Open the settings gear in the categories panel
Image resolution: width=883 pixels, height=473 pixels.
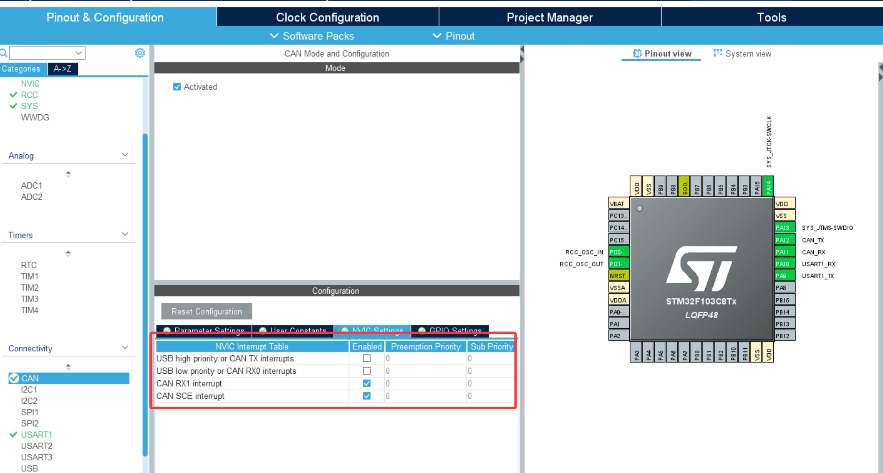pyautogui.click(x=140, y=53)
